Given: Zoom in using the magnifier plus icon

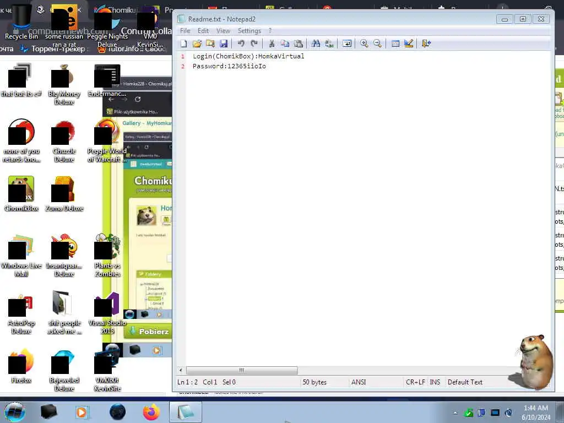Looking at the screenshot, I should [x=364, y=44].
